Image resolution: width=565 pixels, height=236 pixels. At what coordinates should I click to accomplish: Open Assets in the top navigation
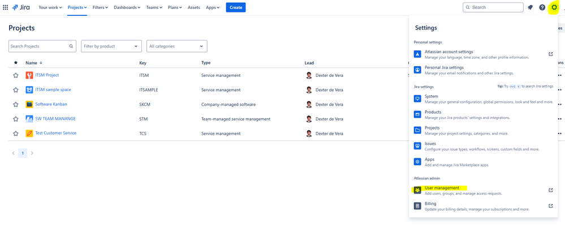(x=194, y=7)
